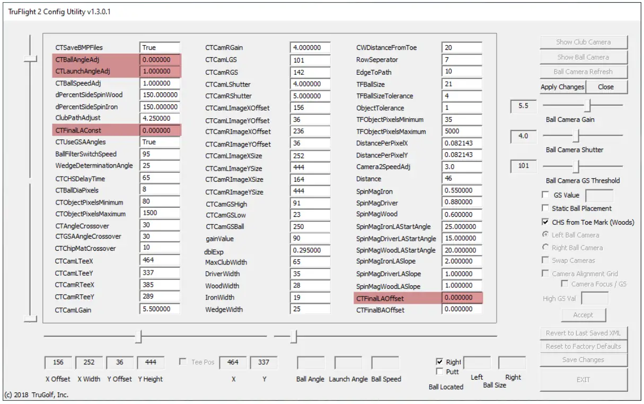Toggle the Camera Alignment Grid option
This screenshot has height=404, width=644.
pos(545,274)
